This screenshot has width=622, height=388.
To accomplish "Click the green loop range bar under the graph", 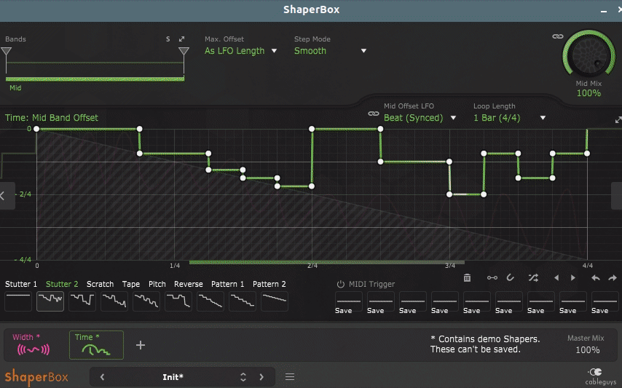I will point(327,262).
